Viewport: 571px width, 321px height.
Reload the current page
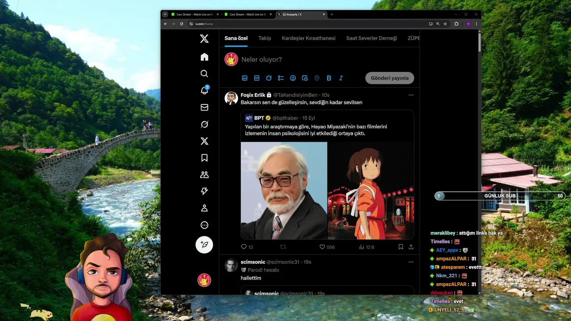182,24
